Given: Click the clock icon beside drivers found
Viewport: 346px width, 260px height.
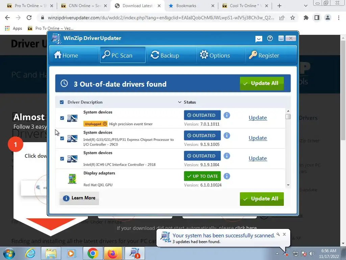Looking at the screenshot, I should click(x=64, y=83).
